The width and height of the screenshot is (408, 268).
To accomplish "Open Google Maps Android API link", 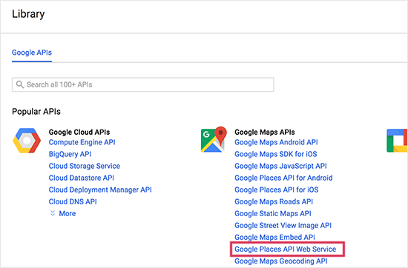I will coord(276,142).
